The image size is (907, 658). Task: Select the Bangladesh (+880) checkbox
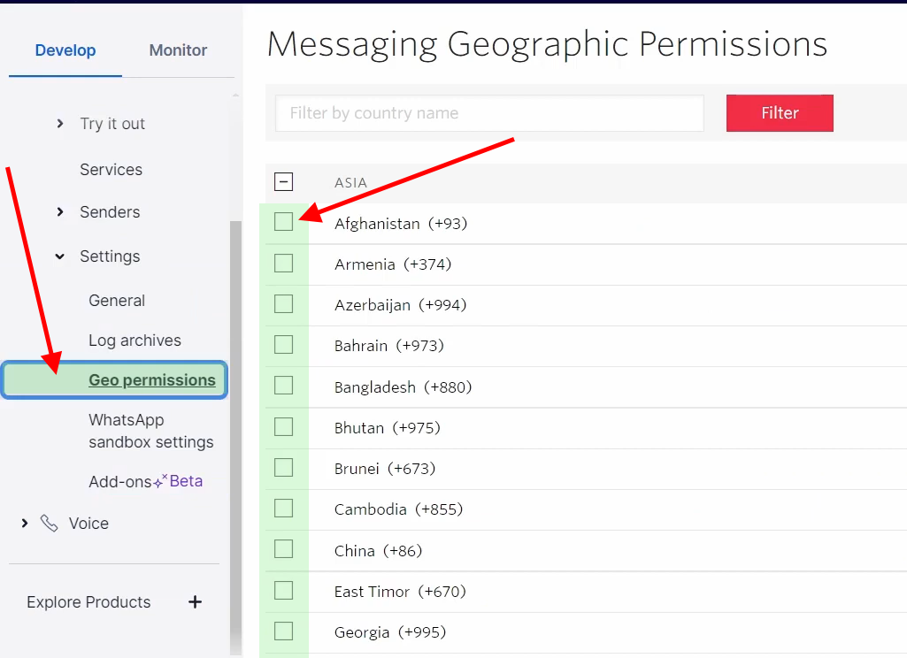(x=283, y=386)
